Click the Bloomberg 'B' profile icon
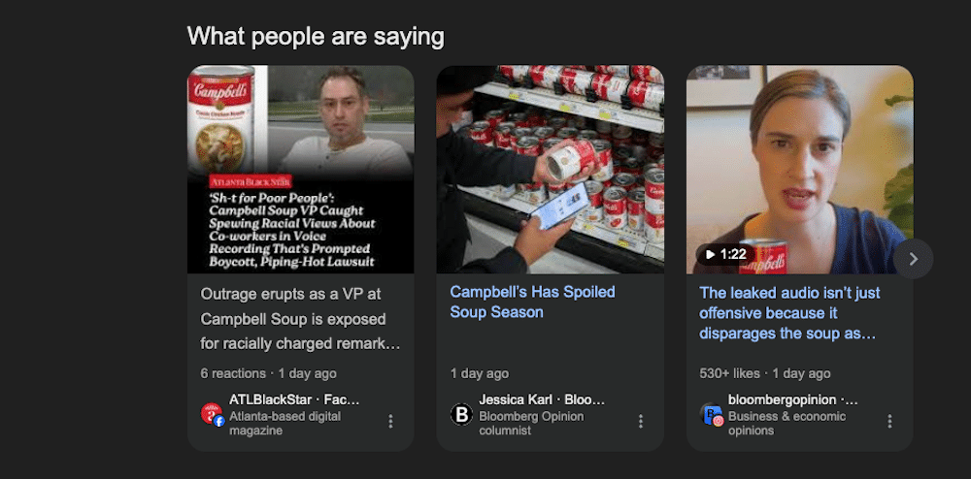The width and height of the screenshot is (971, 479). click(x=461, y=414)
